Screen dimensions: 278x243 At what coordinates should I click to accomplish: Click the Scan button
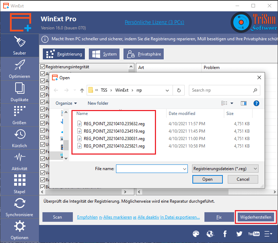coord(58,217)
